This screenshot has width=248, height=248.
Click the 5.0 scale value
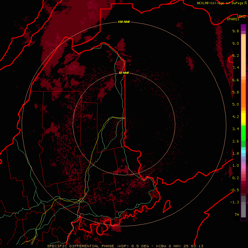(236, 104)
